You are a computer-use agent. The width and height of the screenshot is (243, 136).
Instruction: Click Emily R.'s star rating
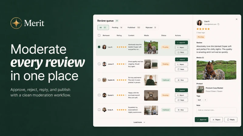[122, 110]
